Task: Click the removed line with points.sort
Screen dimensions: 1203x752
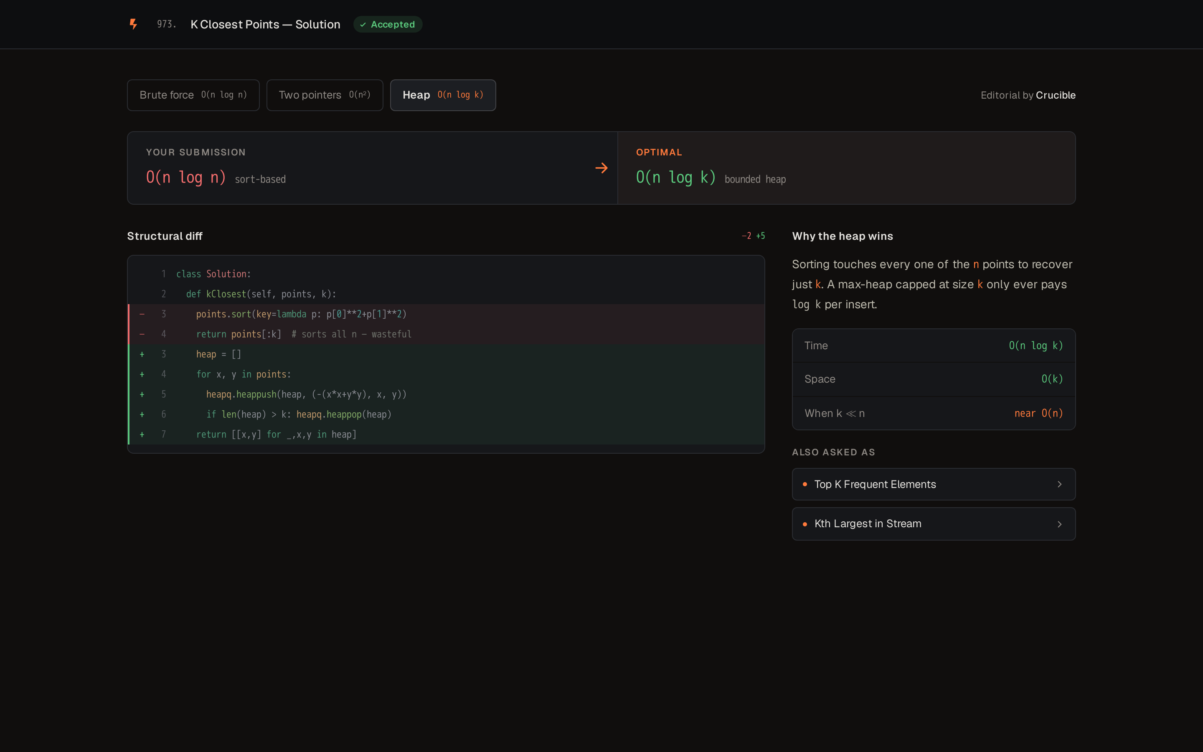Action: [446, 314]
